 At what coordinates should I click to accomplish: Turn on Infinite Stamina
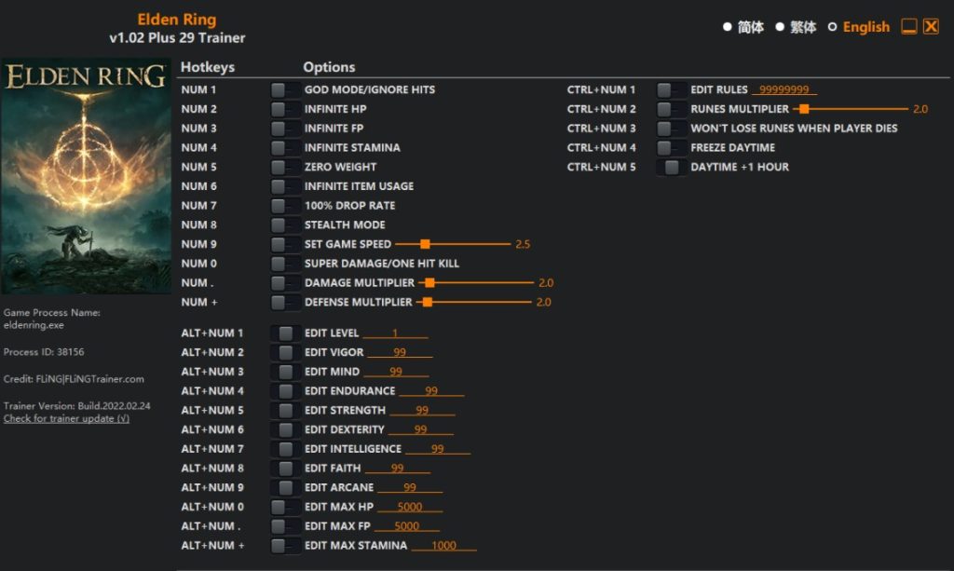pos(285,148)
